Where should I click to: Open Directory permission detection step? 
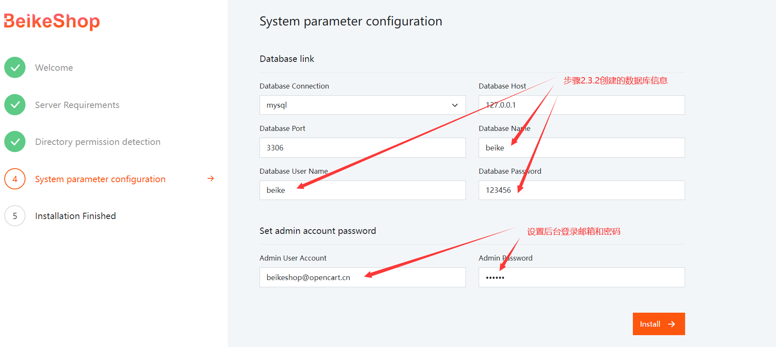(x=98, y=142)
